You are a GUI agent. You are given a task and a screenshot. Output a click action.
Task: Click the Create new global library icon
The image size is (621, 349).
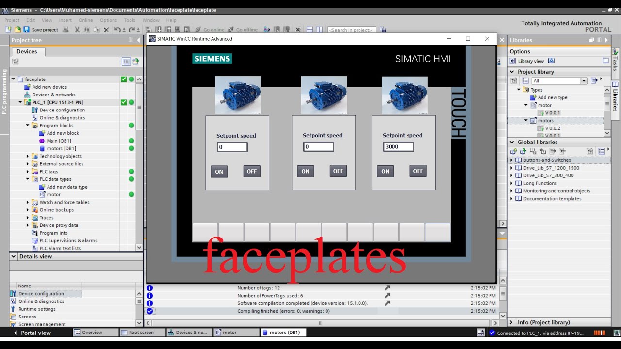click(x=514, y=151)
